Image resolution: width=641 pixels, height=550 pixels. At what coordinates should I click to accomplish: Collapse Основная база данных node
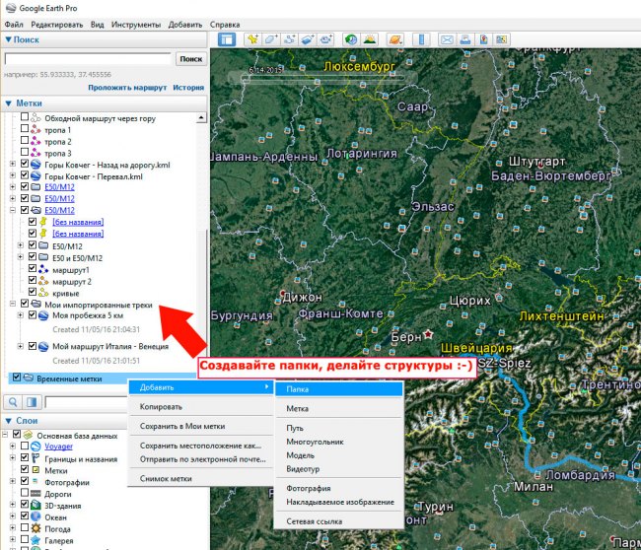(x=5, y=435)
